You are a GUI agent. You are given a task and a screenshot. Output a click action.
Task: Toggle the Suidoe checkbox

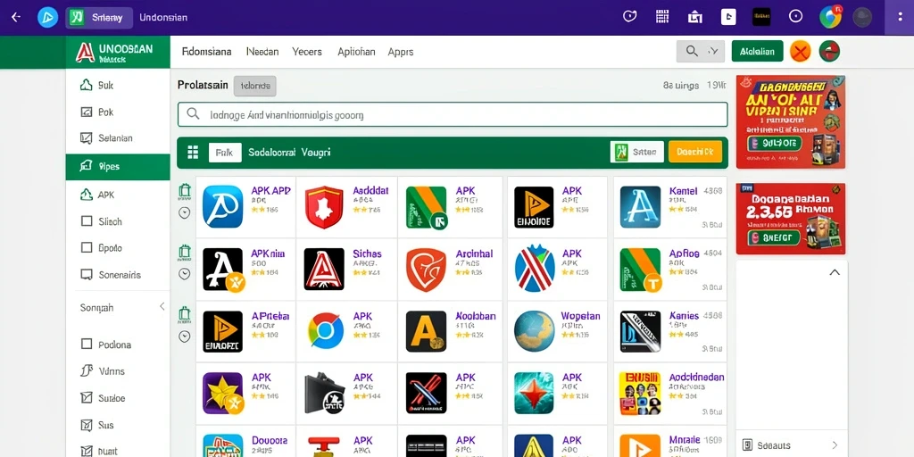[87, 398]
